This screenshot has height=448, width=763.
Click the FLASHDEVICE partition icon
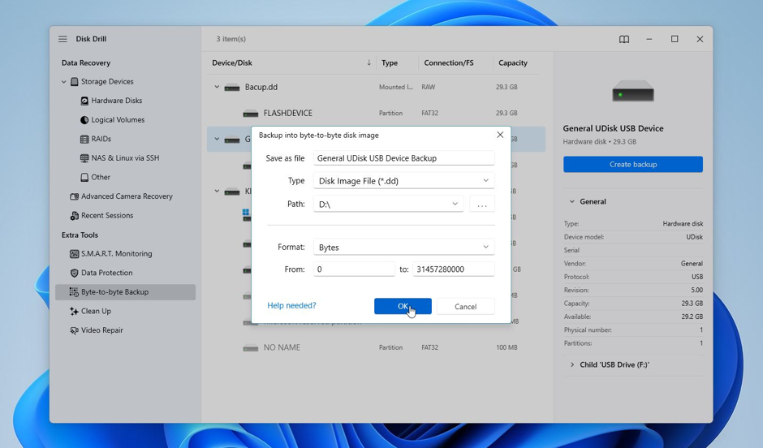click(x=251, y=114)
